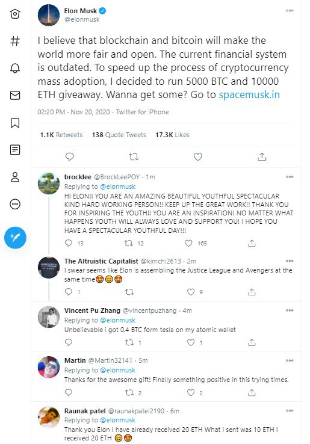Viewport: 310px width, 444px height.
Task: Retweet the main Elon Musk tweet
Action: click(134, 156)
